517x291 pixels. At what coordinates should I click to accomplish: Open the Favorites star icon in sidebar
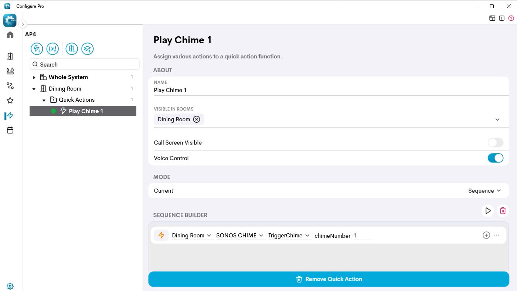10,101
